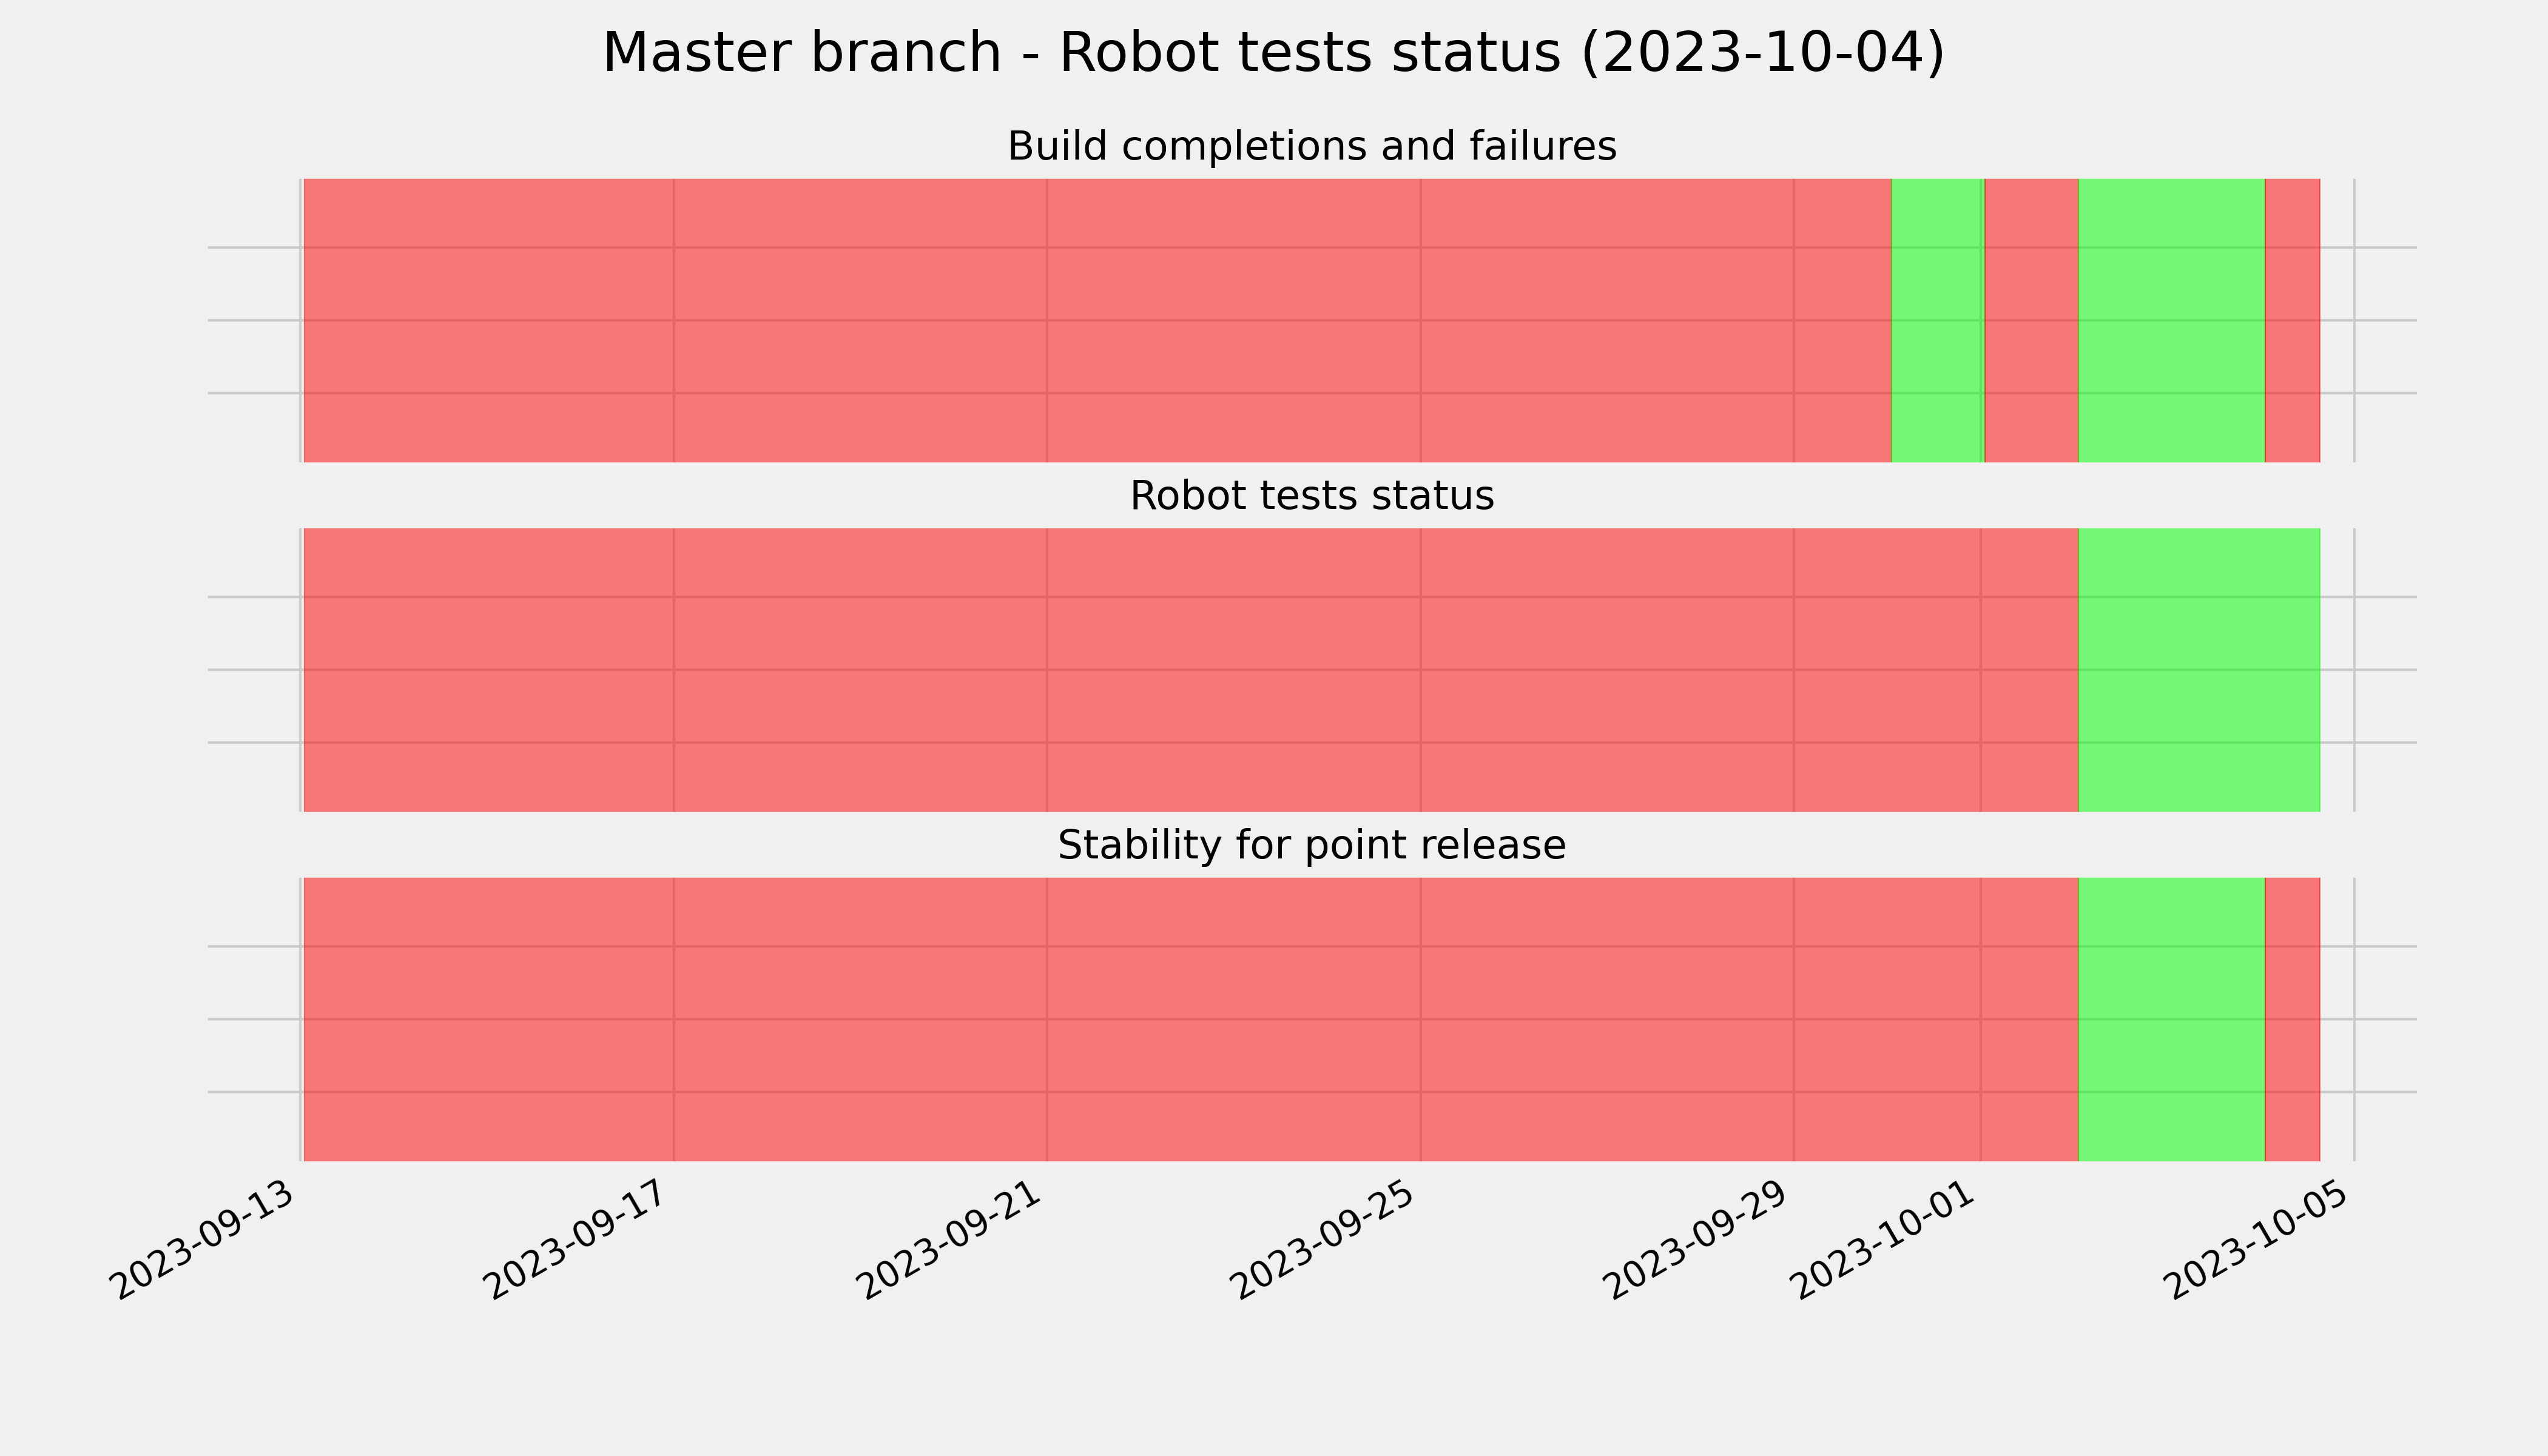Image resolution: width=2548 pixels, height=1456 pixels.
Task: Click the 'Build completions and failures' subplot title
Action: click(x=1311, y=147)
